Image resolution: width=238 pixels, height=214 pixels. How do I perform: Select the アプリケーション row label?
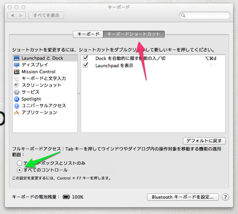pos(39,112)
